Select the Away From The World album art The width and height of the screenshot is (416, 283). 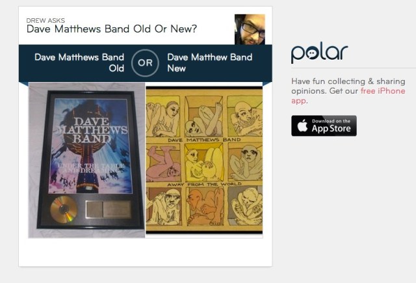point(204,160)
